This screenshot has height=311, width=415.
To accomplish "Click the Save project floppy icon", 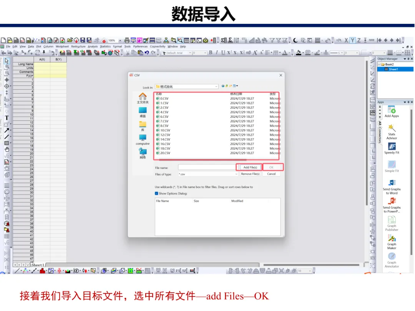I will [83, 40].
